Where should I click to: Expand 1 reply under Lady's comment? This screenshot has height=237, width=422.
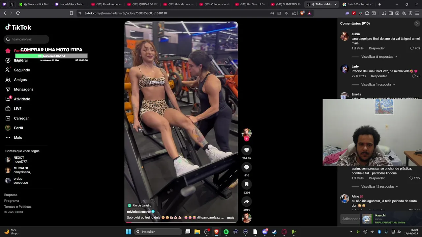[x=378, y=85]
